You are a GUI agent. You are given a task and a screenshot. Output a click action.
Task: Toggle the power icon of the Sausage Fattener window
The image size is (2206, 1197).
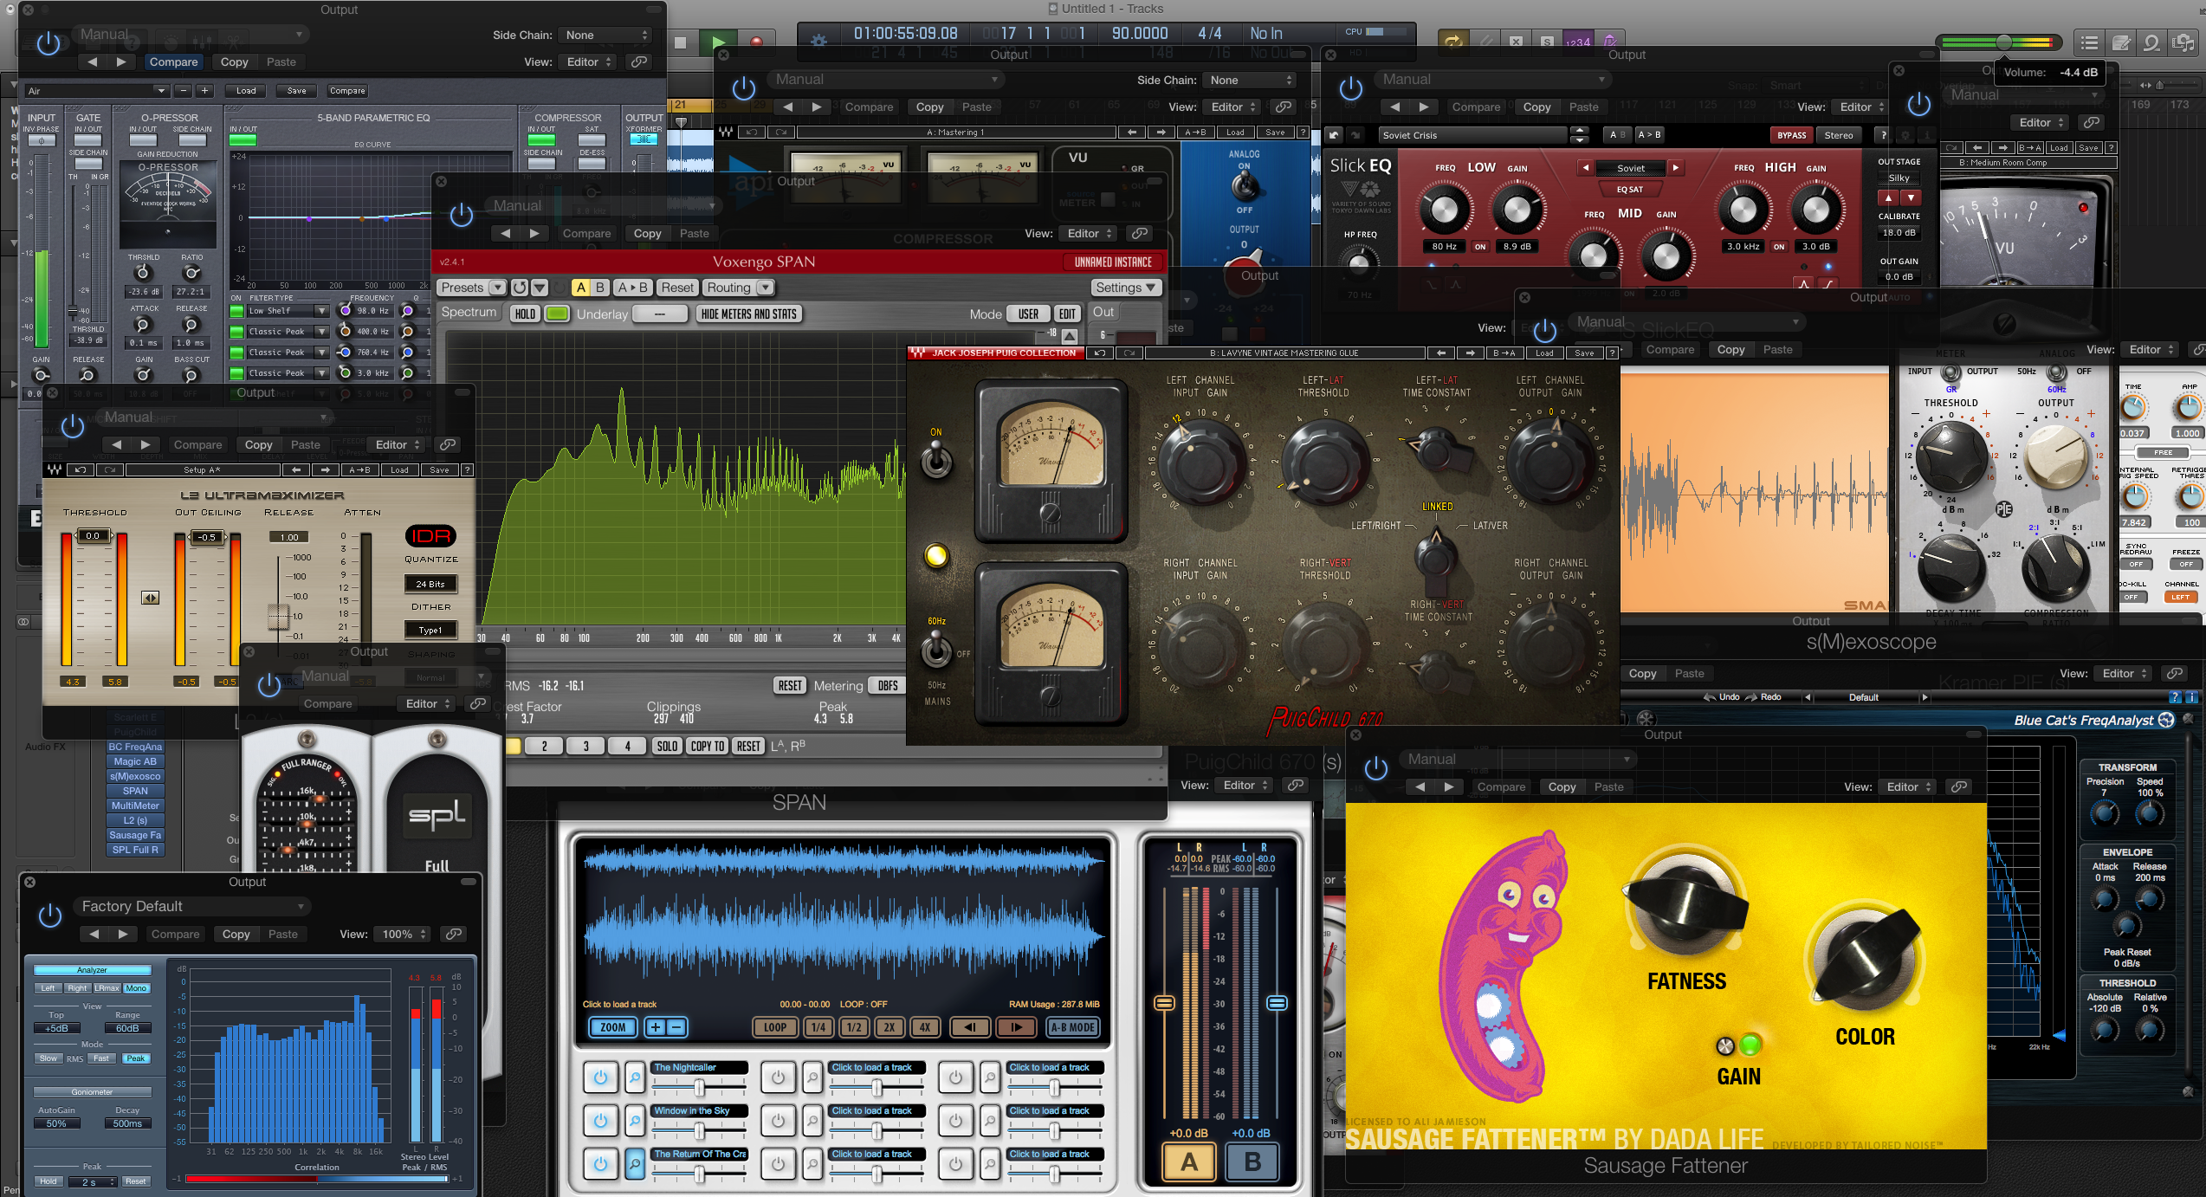1375,769
